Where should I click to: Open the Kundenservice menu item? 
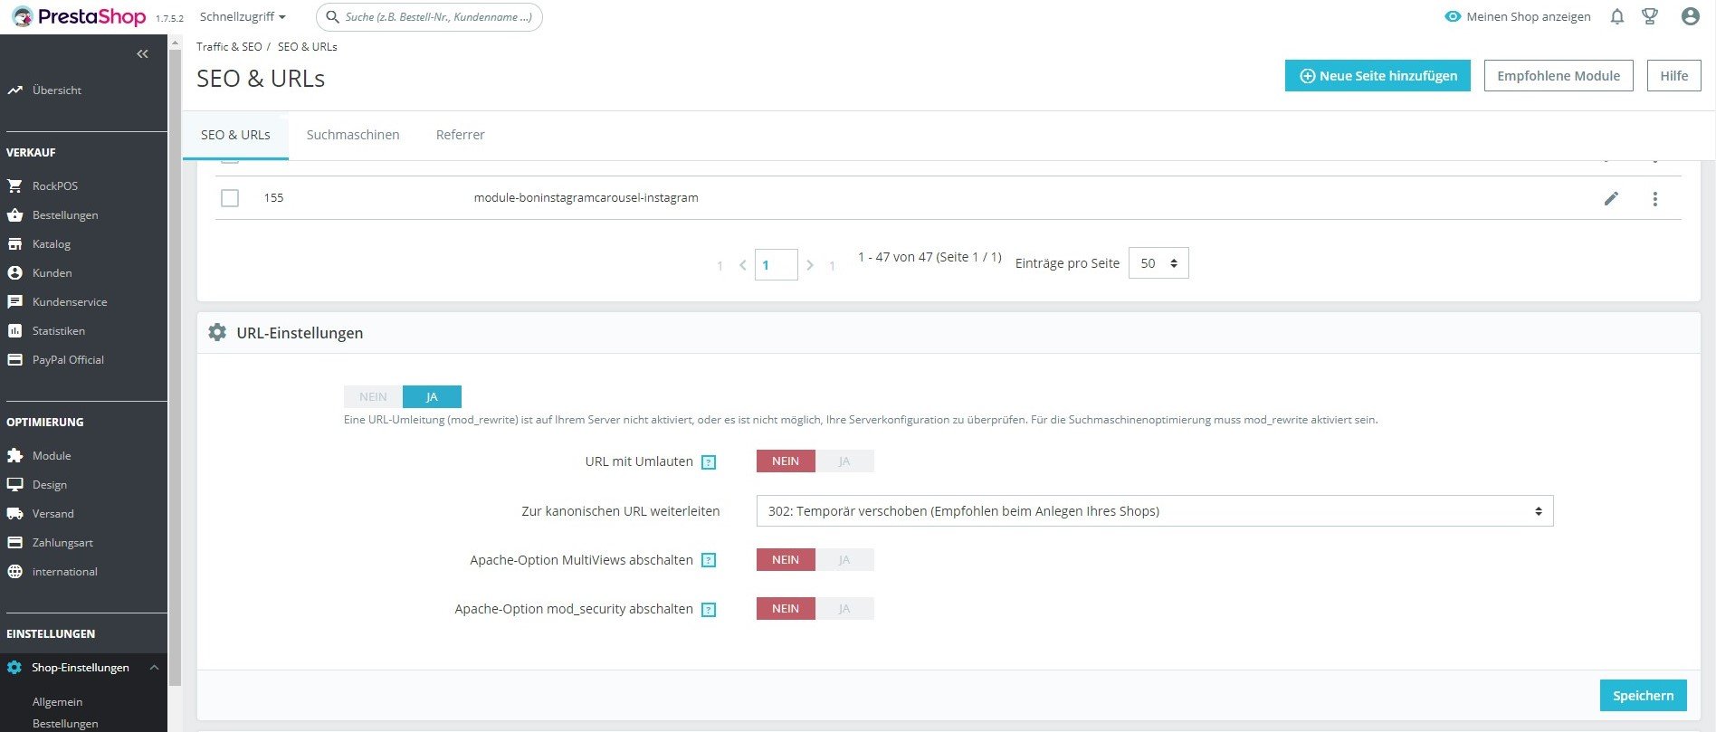click(x=70, y=302)
